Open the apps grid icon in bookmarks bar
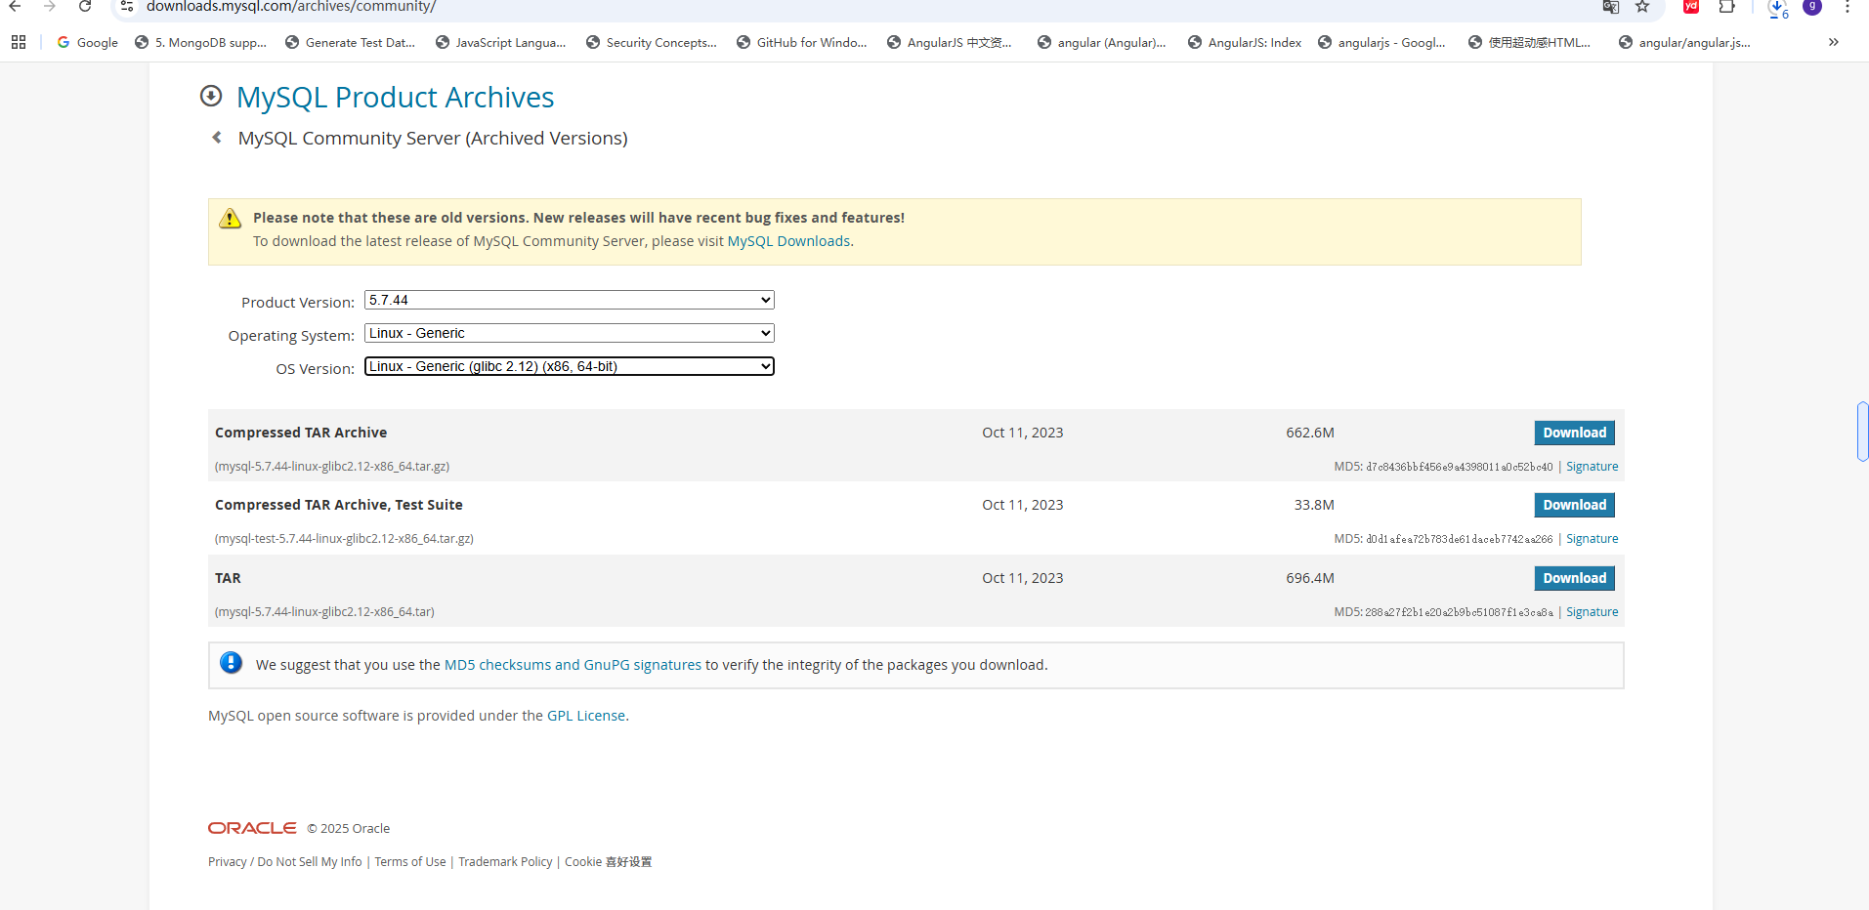 [x=19, y=42]
